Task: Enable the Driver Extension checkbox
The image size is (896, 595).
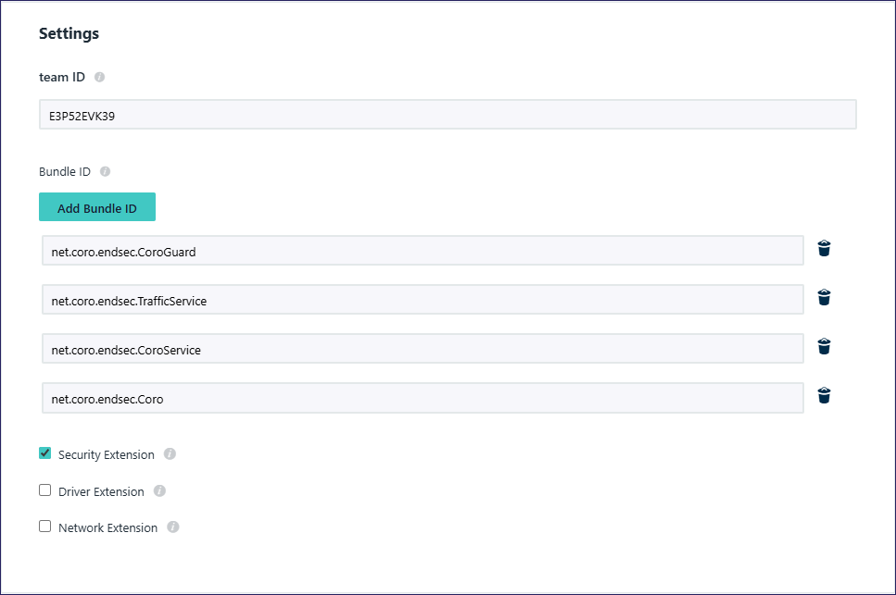Action: coord(44,490)
